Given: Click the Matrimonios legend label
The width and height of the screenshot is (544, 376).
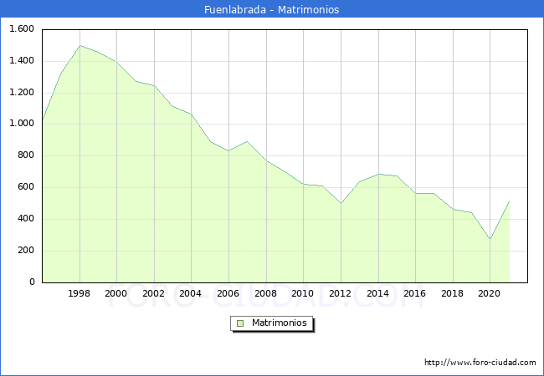Looking at the screenshot, I should [280, 323].
